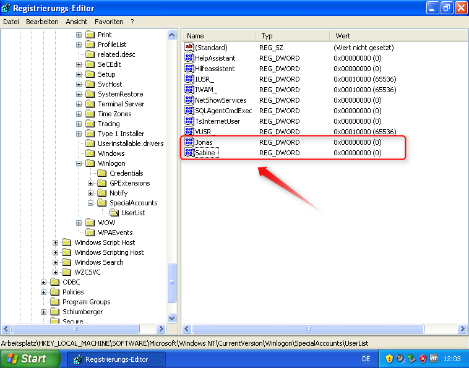The image size is (469, 368).
Task: Click the VMware tools tray icon
Action: click(x=434, y=358)
